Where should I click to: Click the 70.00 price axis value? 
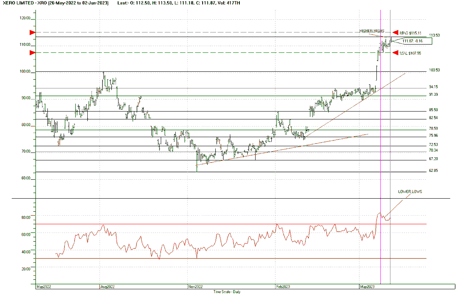click(26, 151)
